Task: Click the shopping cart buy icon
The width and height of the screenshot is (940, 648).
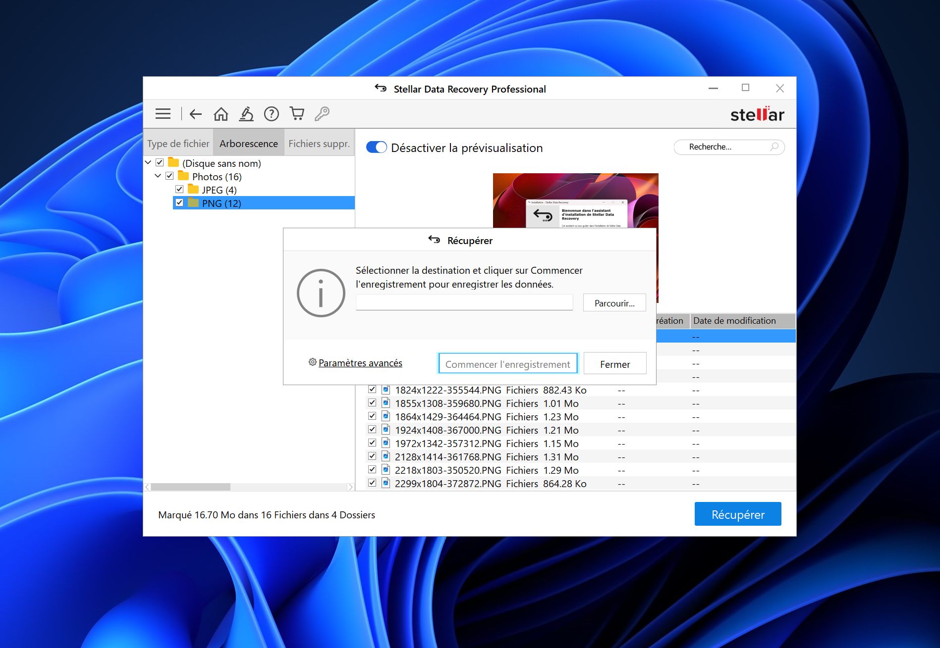Action: (297, 114)
